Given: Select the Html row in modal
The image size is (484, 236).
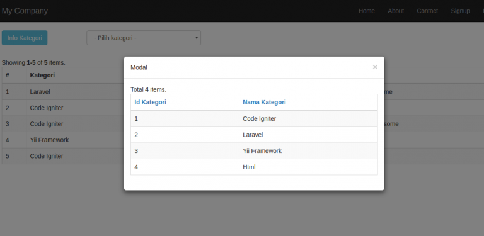Looking at the screenshot, I should click(254, 167).
